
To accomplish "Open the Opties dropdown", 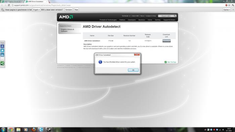I will click(227, 10).
